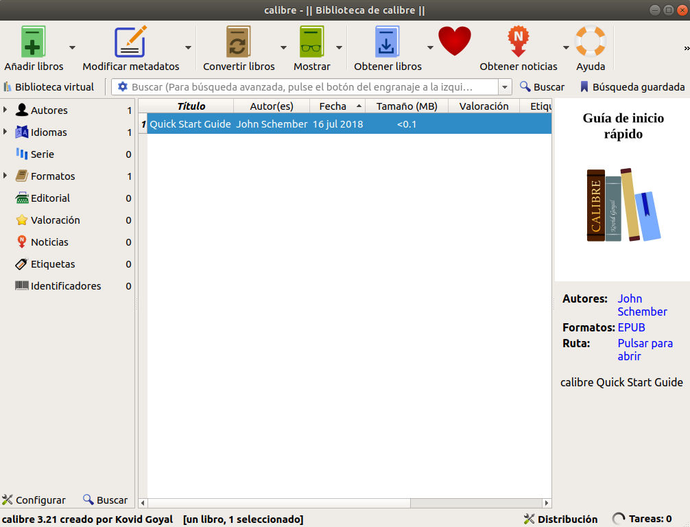Sort by the Fecha column header
Image resolution: width=690 pixels, height=527 pixels.
(337, 106)
